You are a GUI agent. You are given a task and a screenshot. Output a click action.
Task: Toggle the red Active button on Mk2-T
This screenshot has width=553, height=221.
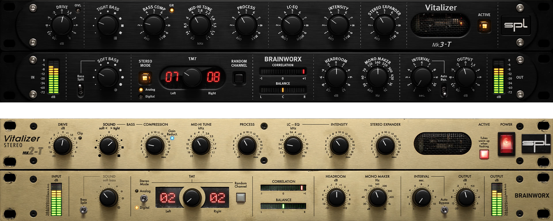click(484, 155)
